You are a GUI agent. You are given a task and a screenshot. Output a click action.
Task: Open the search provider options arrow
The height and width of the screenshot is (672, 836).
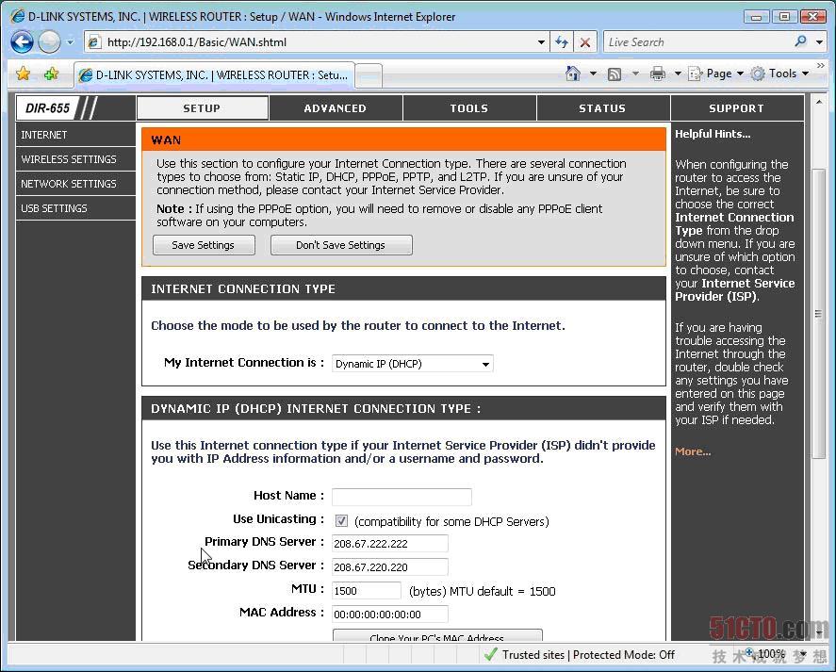pyautogui.click(x=819, y=41)
